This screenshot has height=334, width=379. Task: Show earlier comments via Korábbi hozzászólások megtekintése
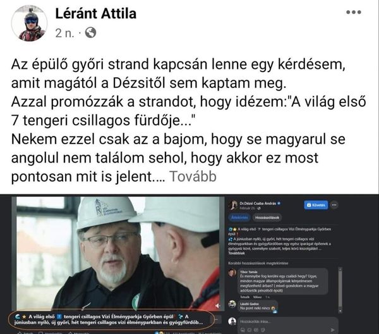click(x=258, y=263)
